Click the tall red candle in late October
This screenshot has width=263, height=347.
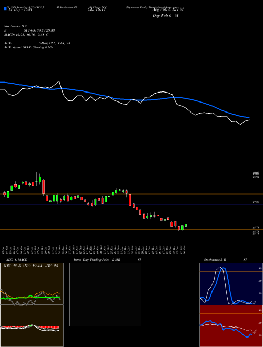pos(43,187)
